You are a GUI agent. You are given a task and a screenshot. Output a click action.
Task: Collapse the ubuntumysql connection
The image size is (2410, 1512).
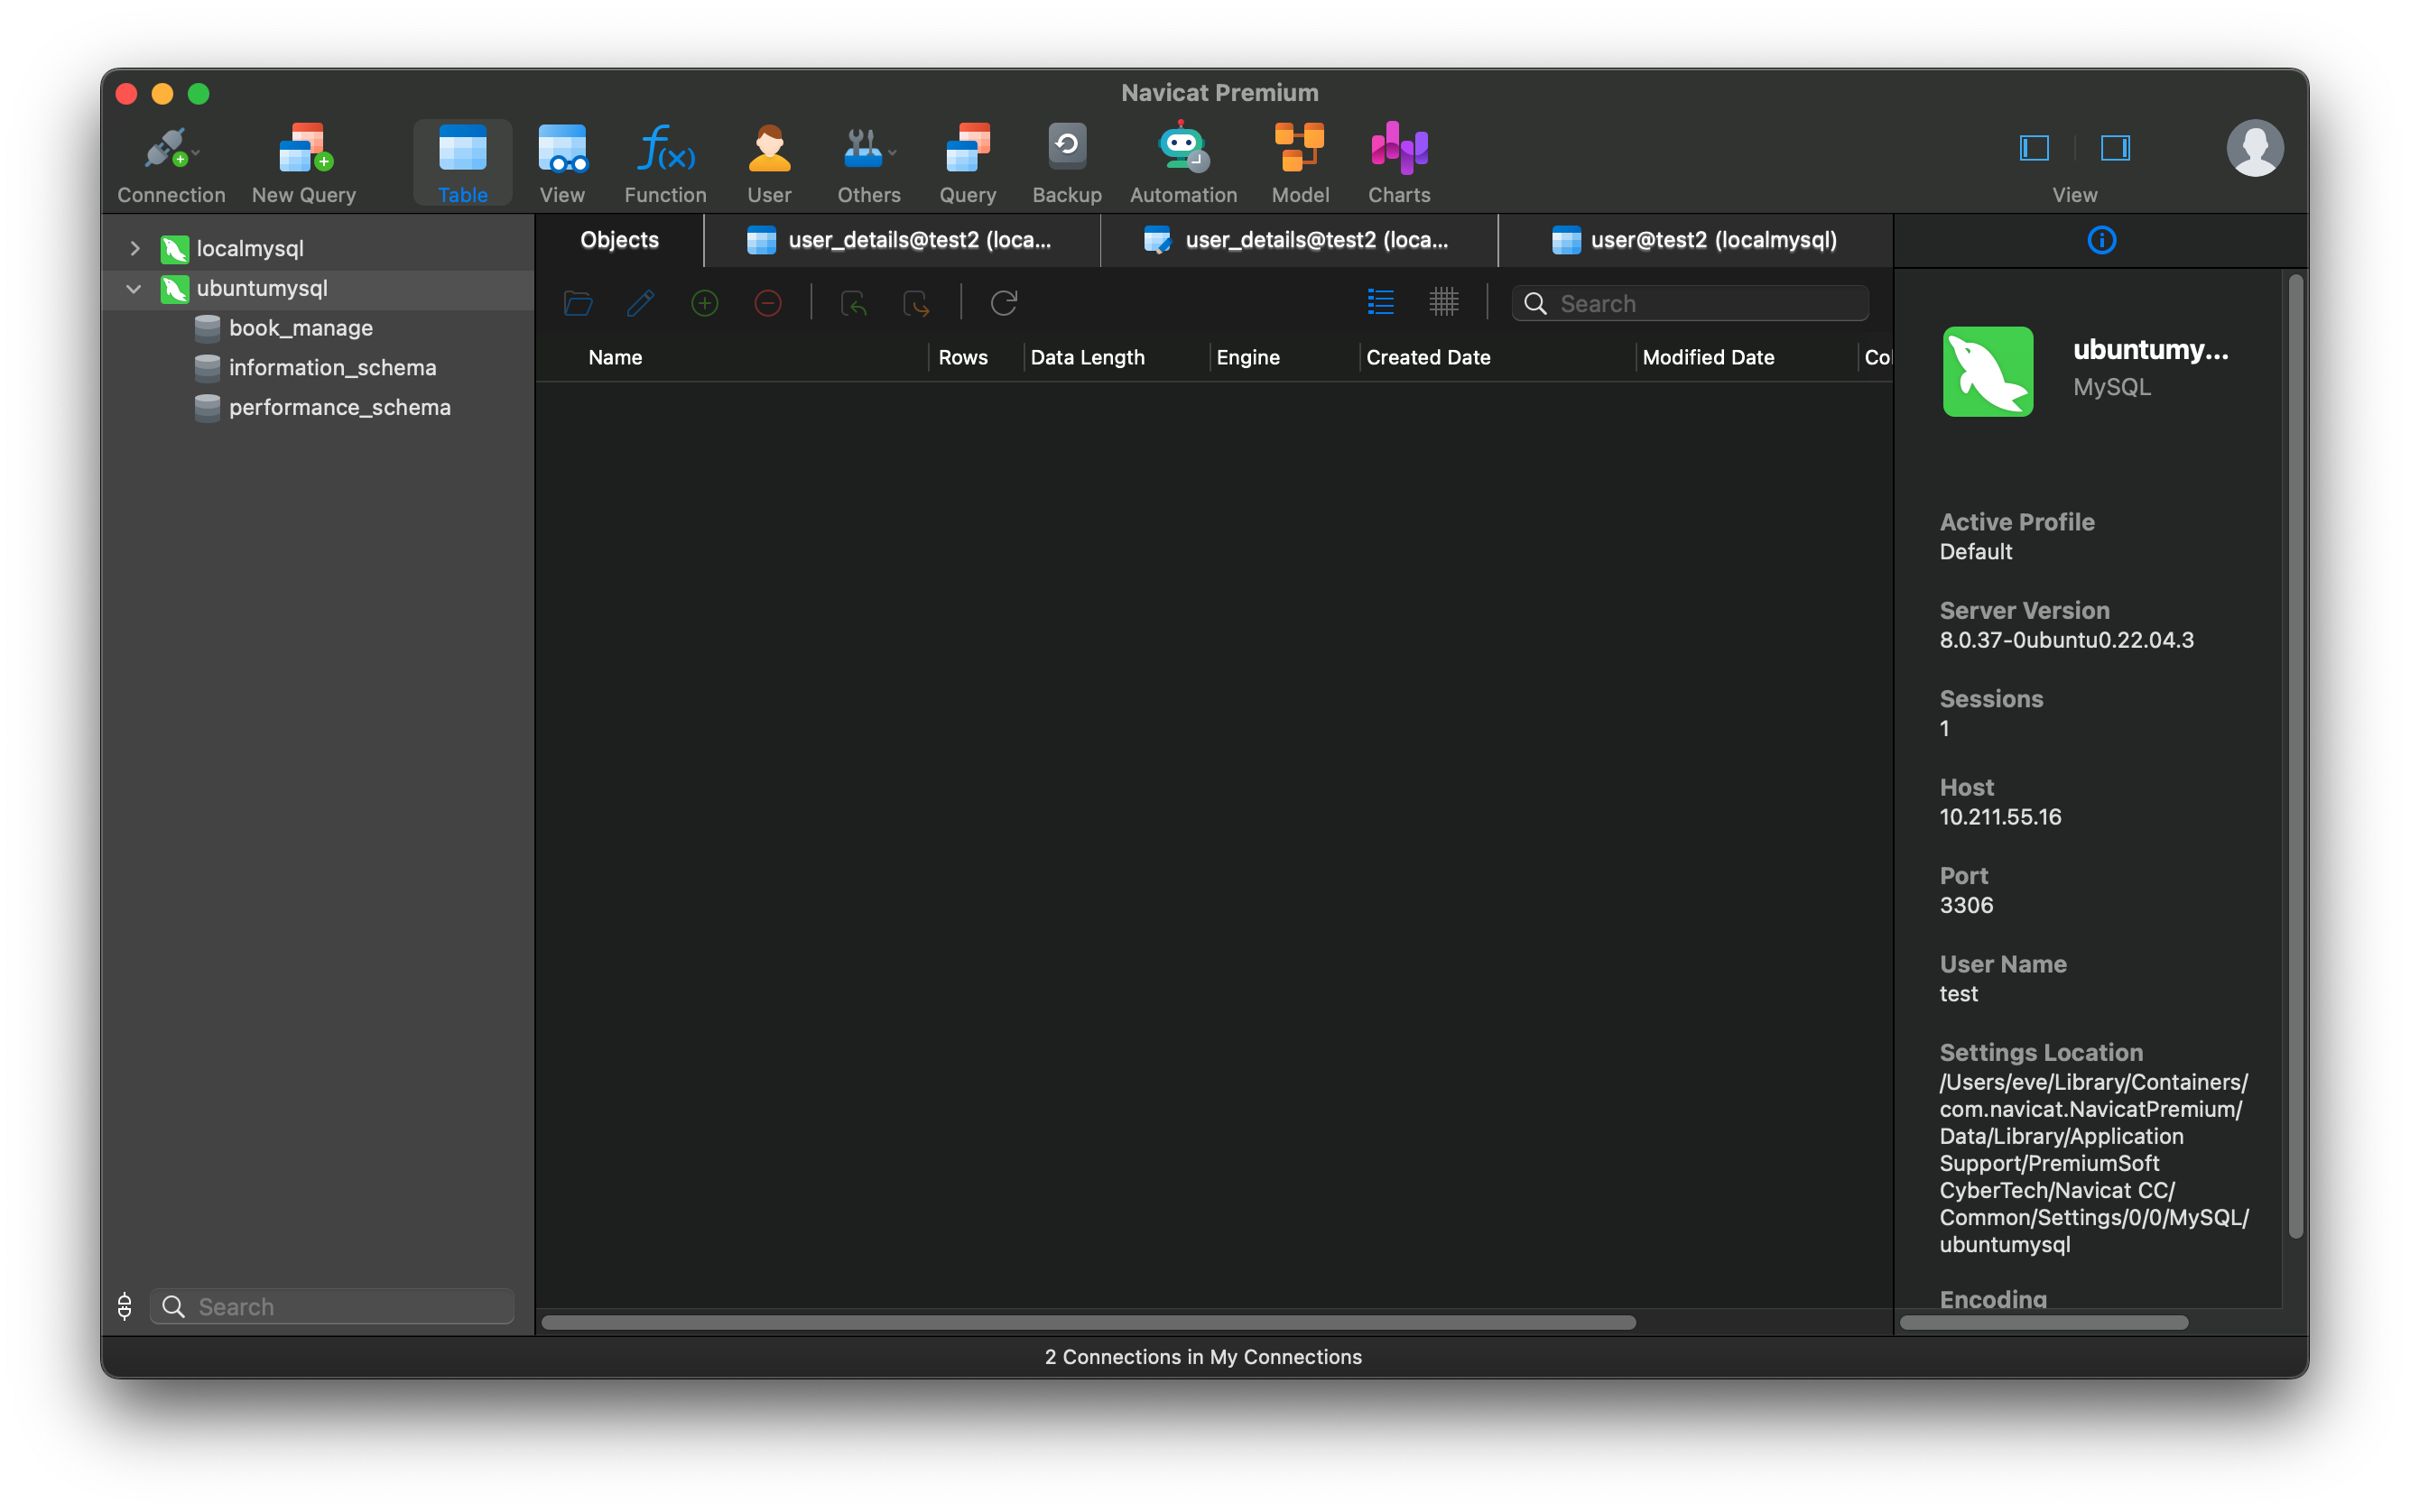click(x=134, y=288)
